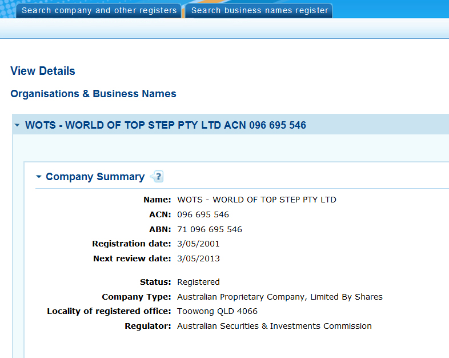Viewport: 449px width, 358px height.
Task: Collapse the WOTS company section arrow
Action: click(18, 125)
